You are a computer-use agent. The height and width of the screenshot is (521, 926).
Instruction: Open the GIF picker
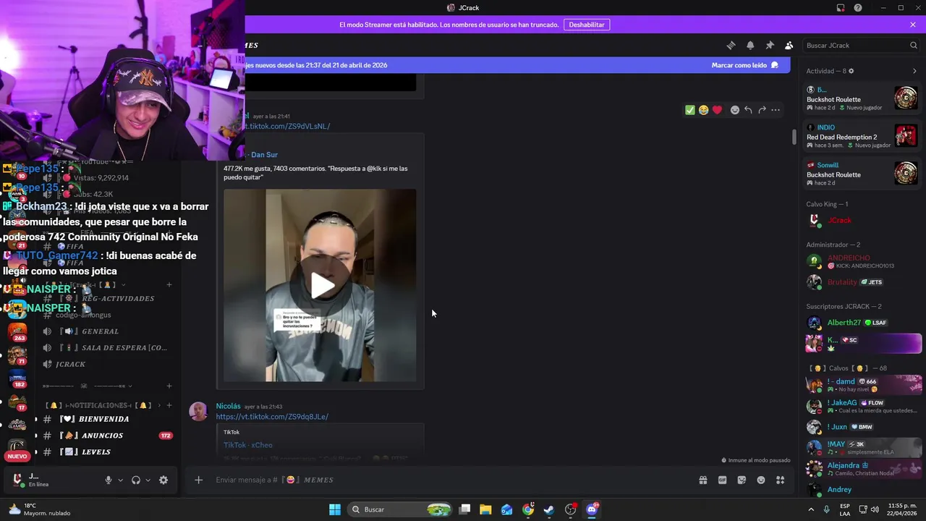coord(722,480)
